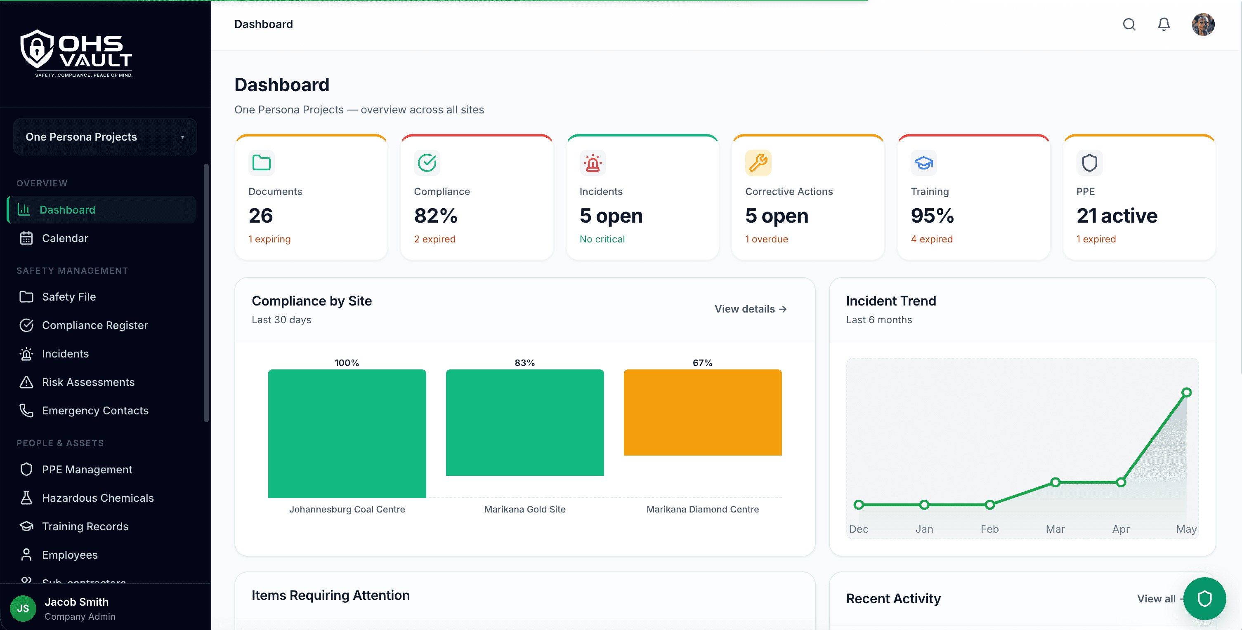Open the PPE 21 active card
The width and height of the screenshot is (1242, 630).
click(x=1139, y=197)
